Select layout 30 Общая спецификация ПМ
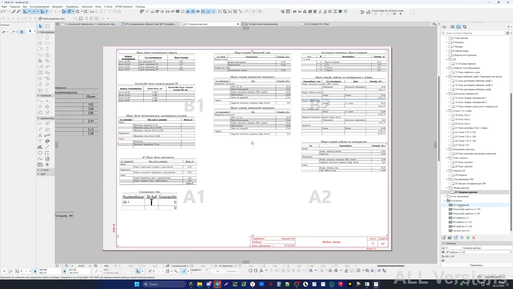Image resolution: width=513 pixels, height=289 pixels. (x=470, y=184)
